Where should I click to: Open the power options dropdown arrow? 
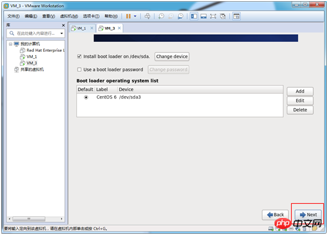coord(135,16)
